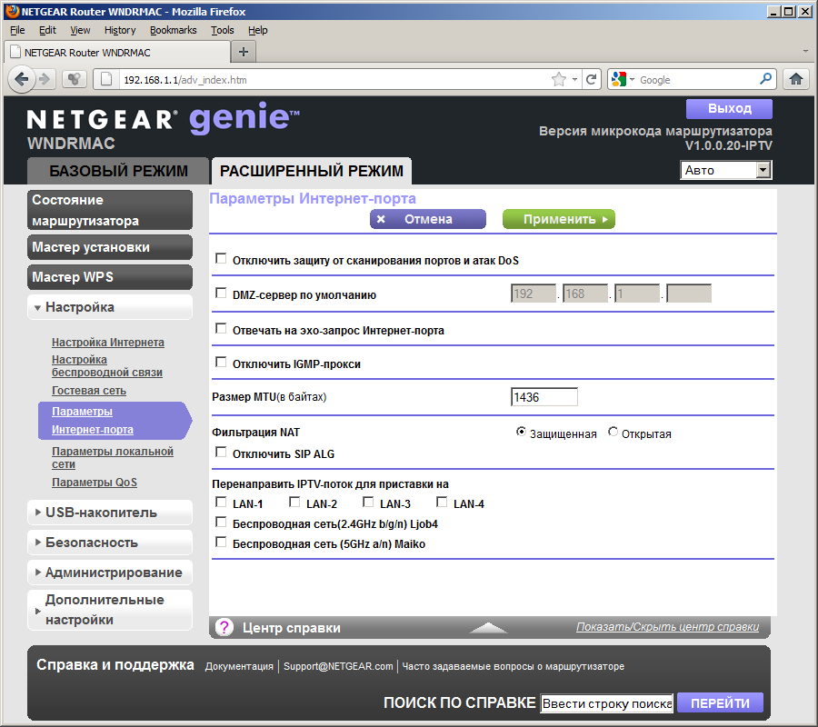
Task: Open the View menu
Action: coord(80,30)
